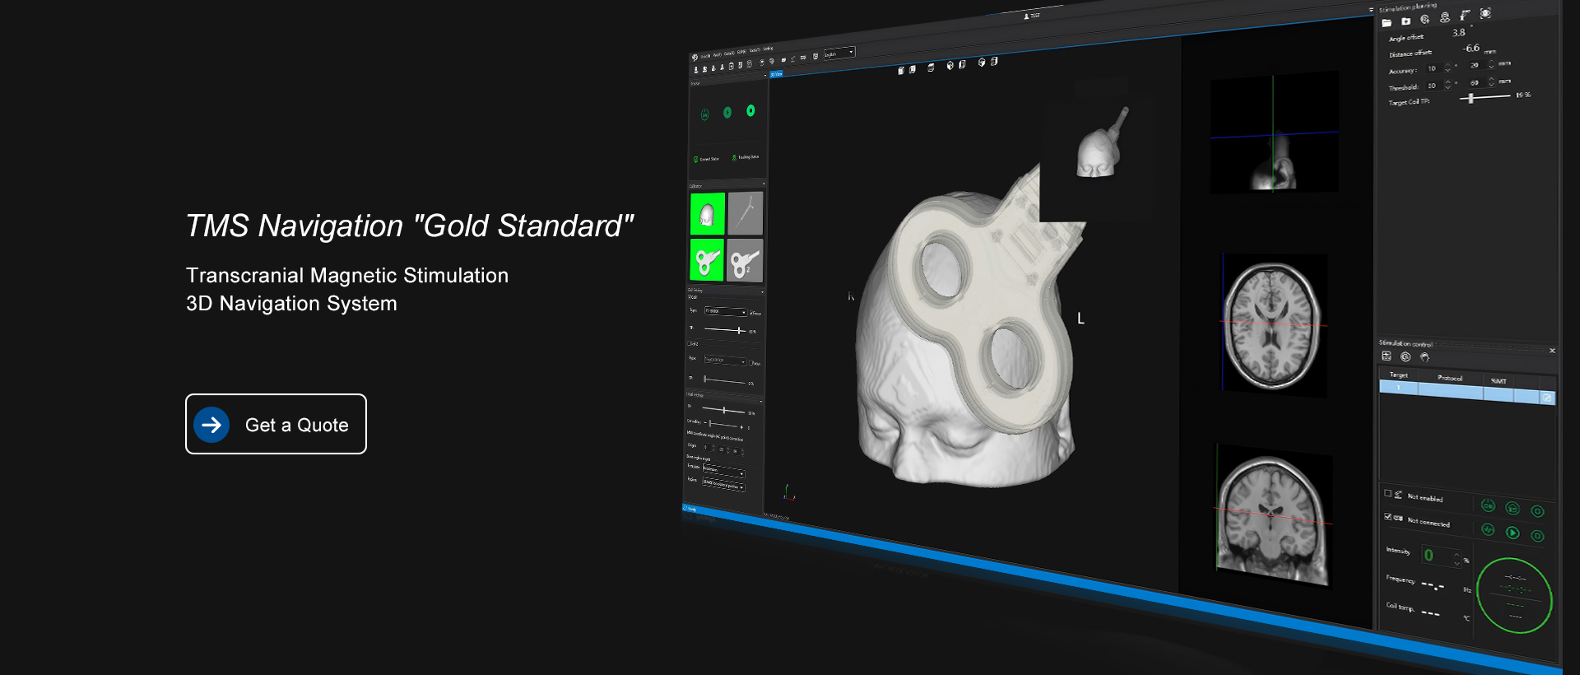Click the stop icon in Not connected row
Screen dimensions: 1580x675
coord(1537,536)
